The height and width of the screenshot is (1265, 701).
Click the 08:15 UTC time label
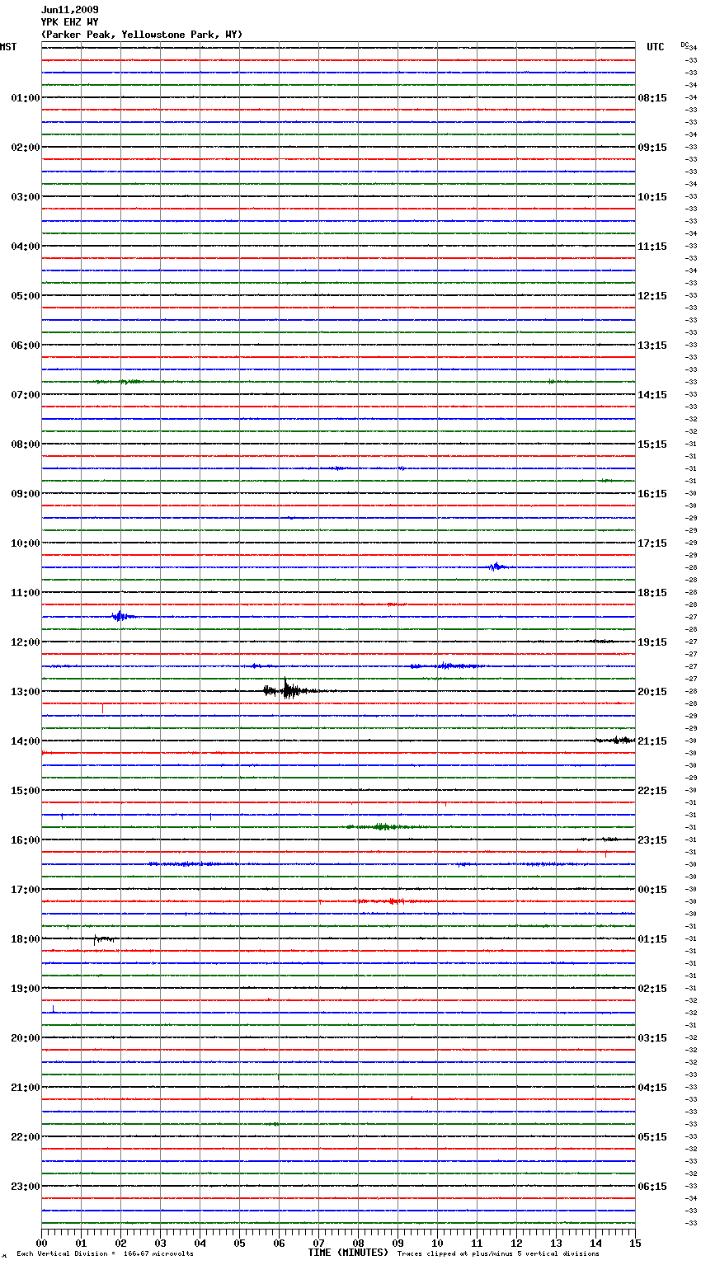[x=652, y=98]
